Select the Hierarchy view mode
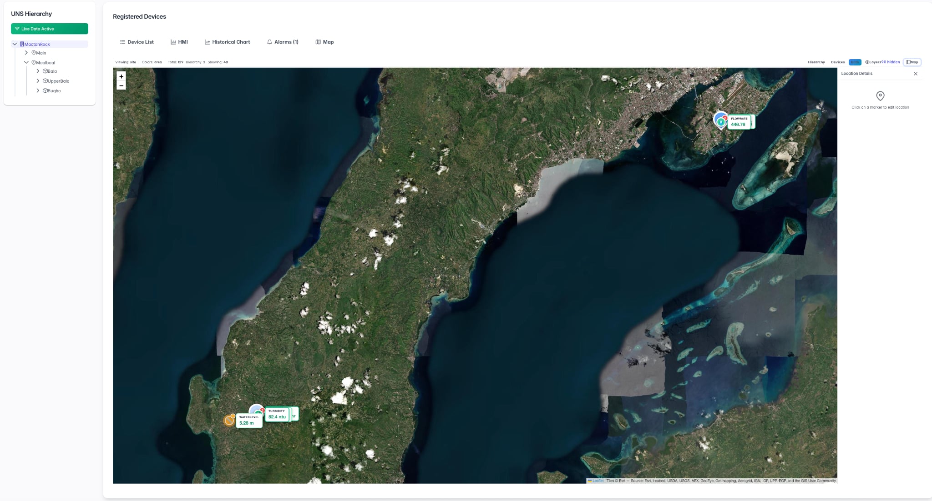The image size is (932, 501). 816,62
